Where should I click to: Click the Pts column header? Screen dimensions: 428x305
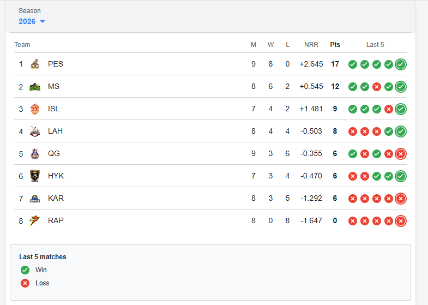click(335, 45)
